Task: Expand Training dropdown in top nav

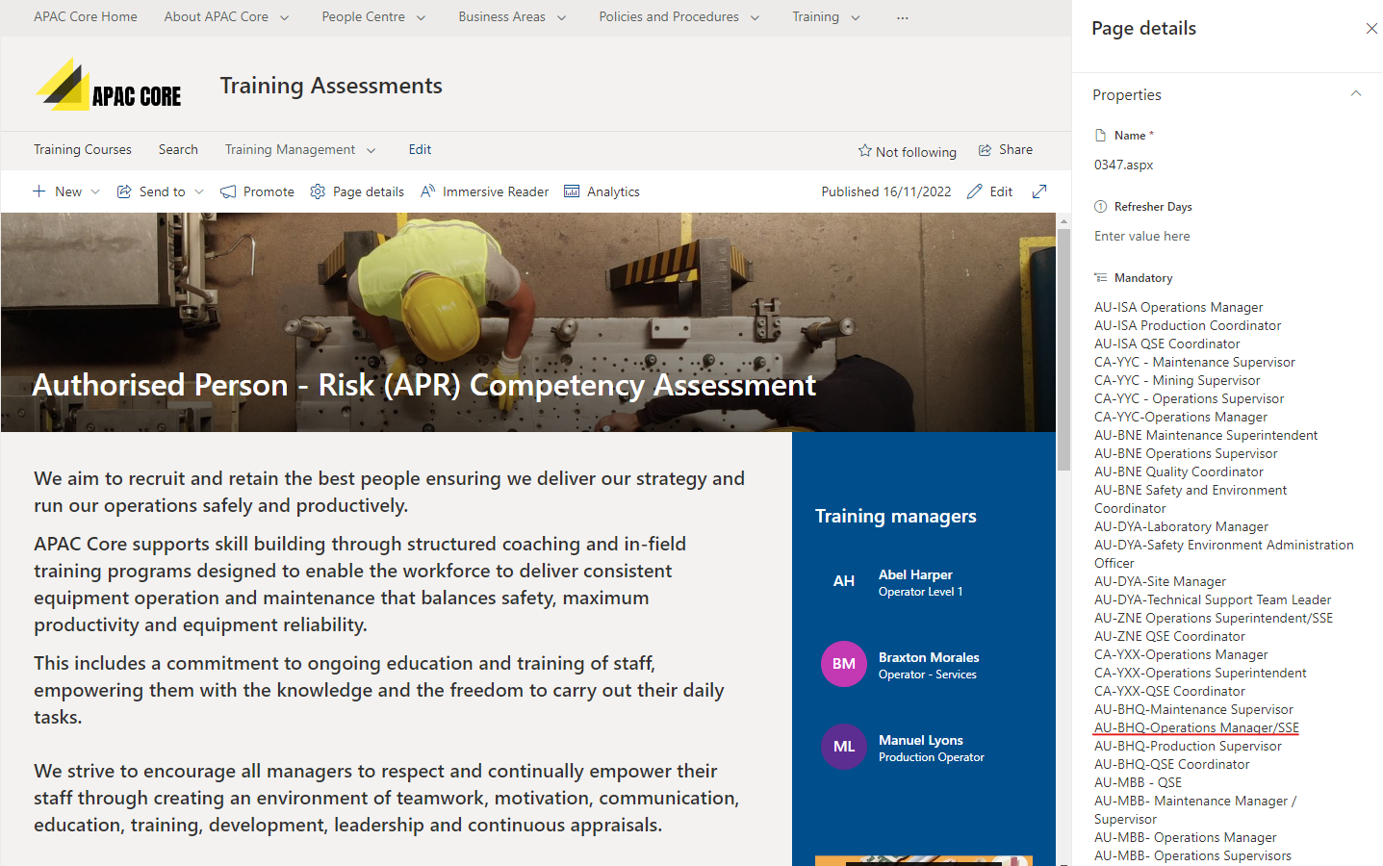Action: 855,17
